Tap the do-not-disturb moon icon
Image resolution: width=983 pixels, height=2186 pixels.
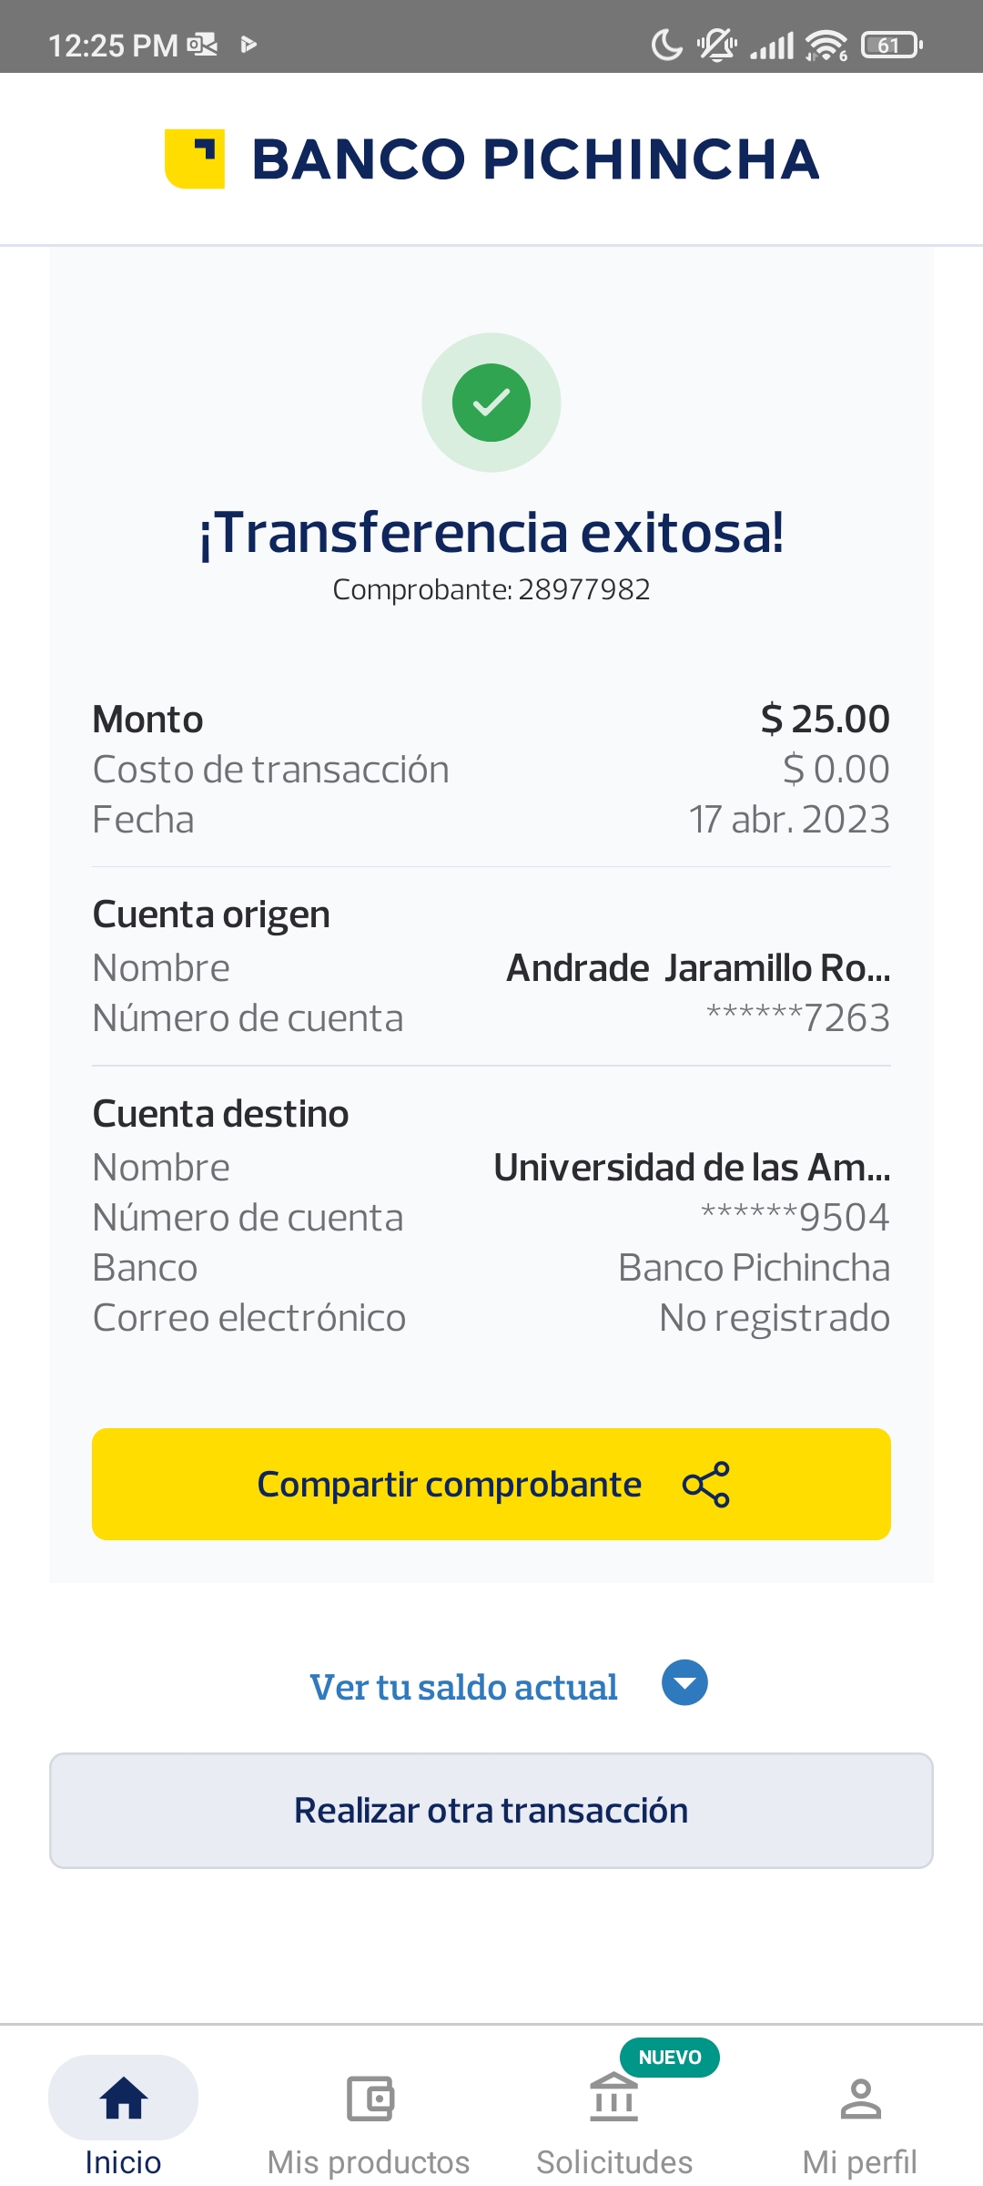pos(667,45)
